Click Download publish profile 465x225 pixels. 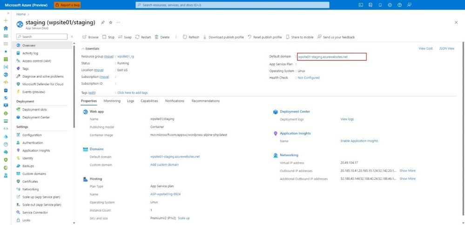(x=223, y=37)
